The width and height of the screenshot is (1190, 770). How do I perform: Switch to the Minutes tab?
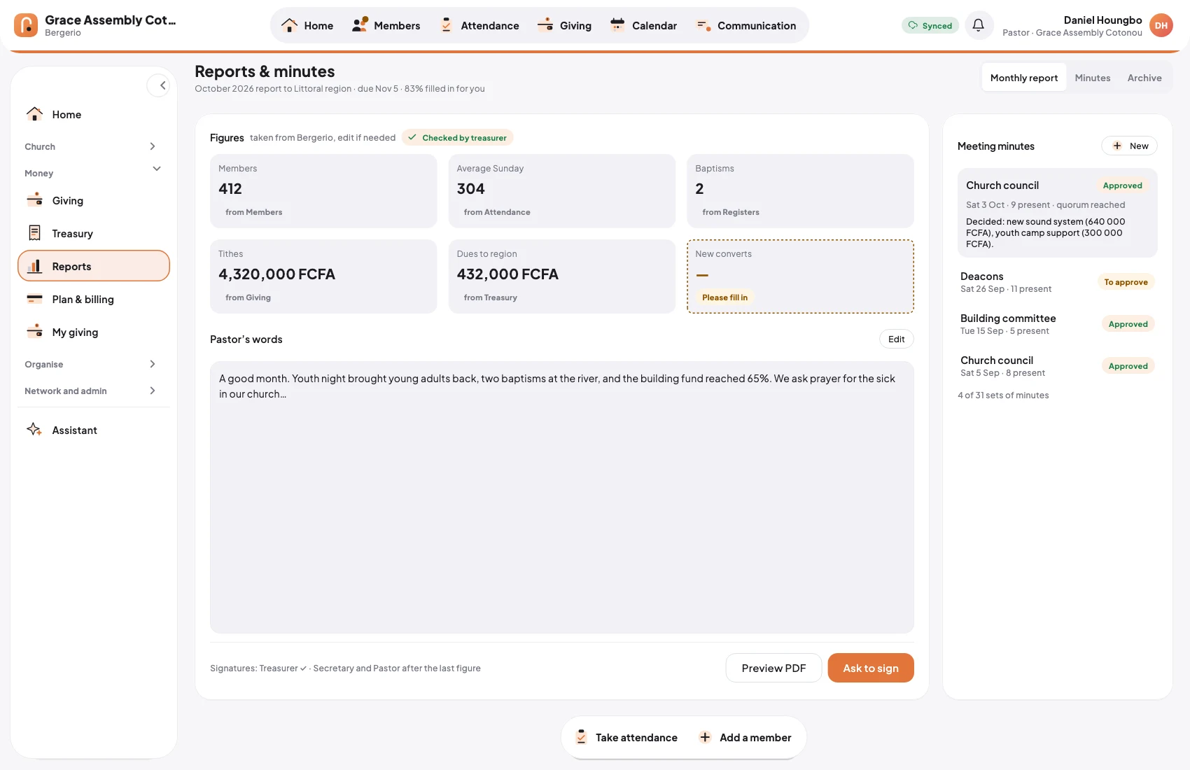[1092, 78]
